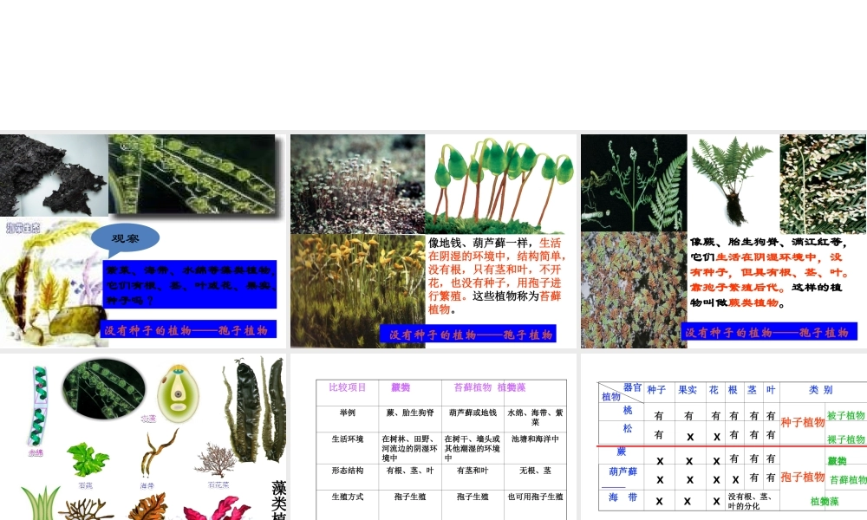Open the moss slide about 苔藓植物
This screenshot has width=867, height=520.
(x=433, y=241)
